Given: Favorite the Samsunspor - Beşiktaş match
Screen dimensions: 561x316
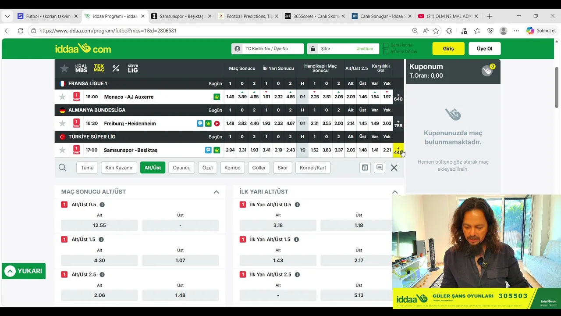Looking at the screenshot, I should tap(62, 150).
